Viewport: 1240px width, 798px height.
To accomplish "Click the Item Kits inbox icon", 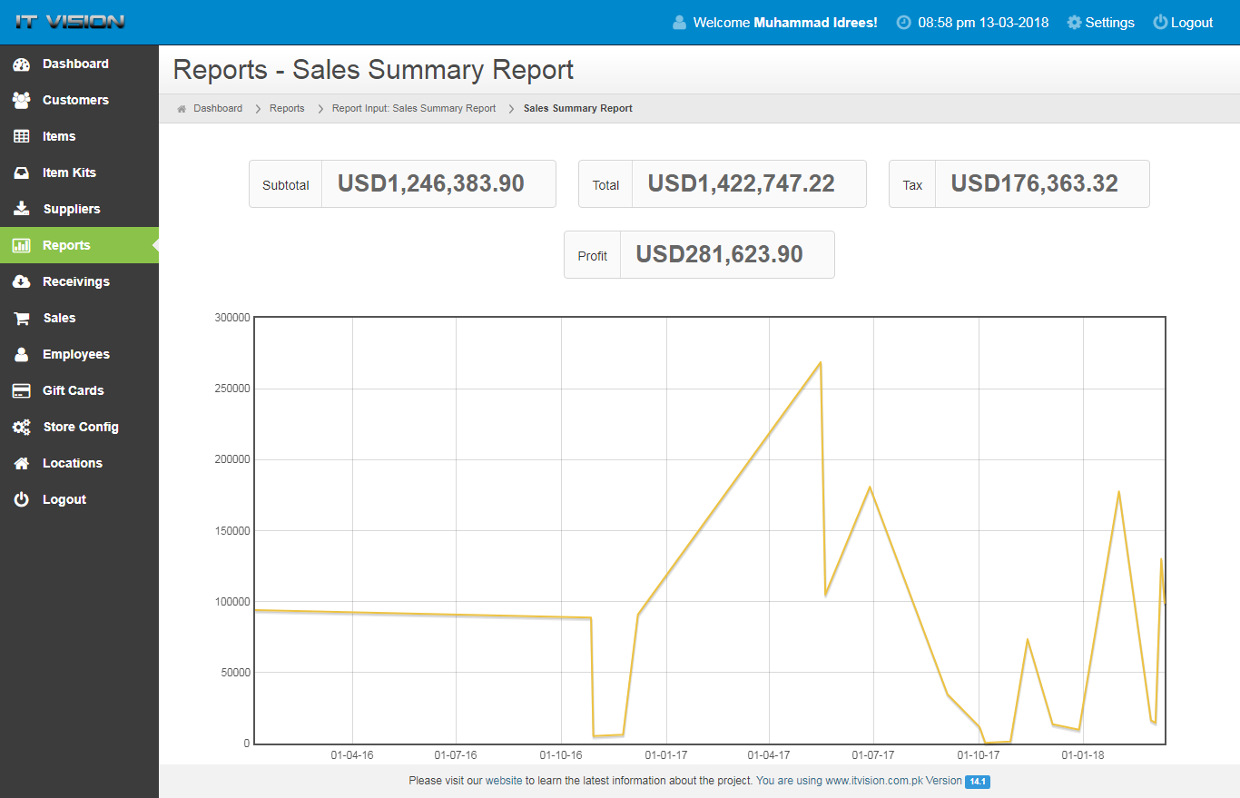I will pyautogui.click(x=22, y=173).
